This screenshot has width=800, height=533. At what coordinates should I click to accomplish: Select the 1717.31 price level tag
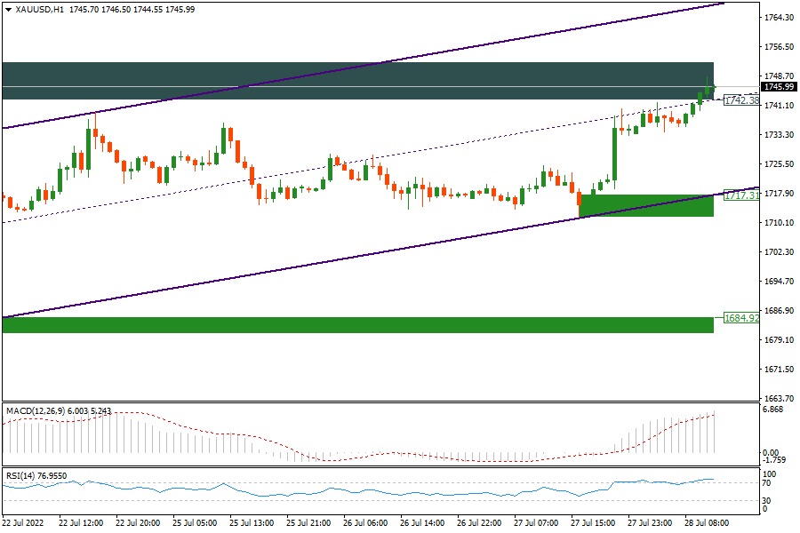[x=741, y=195]
